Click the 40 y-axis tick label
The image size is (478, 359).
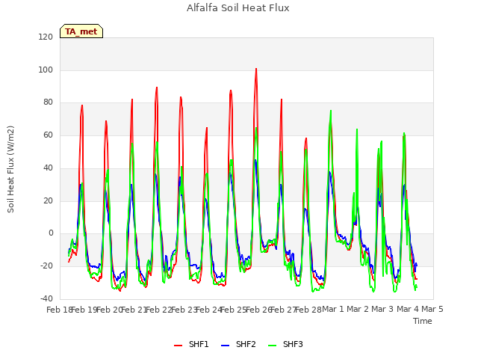pyautogui.click(x=48, y=168)
